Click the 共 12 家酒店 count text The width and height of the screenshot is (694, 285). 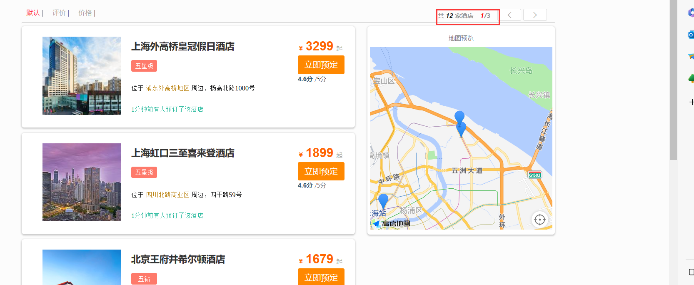[x=456, y=15]
